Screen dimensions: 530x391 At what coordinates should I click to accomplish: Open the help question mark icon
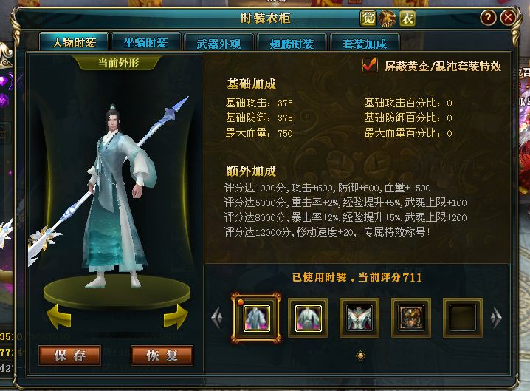pos(488,17)
